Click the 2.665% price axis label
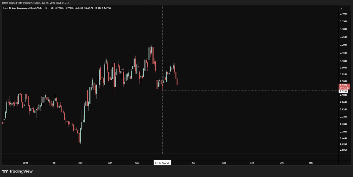The image size is (353, 177). [x=344, y=138]
